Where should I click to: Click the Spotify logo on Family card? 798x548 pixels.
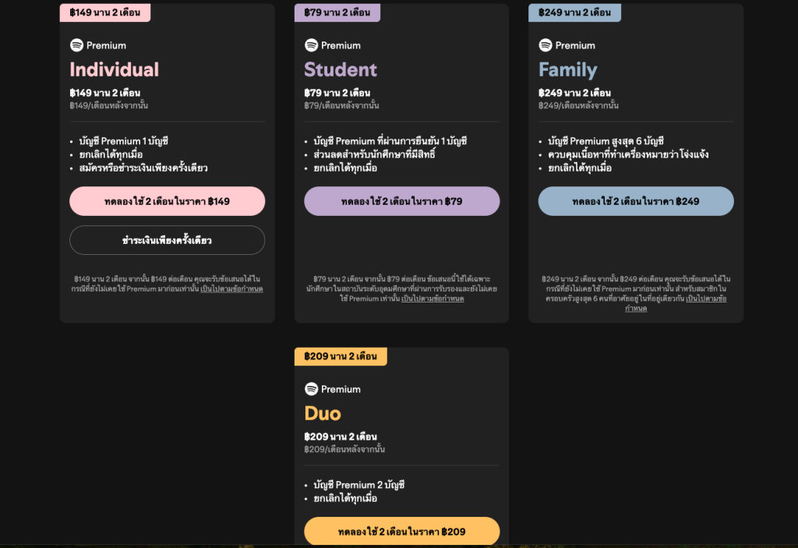(546, 45)
